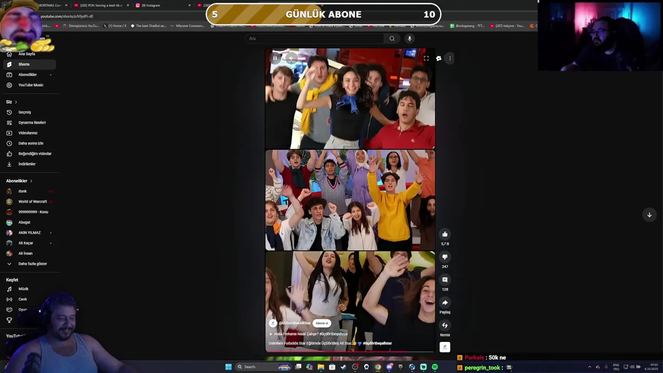Open the Windows Start menu
The height and width of the screenshot is (373, 663).
click(228, 367)
